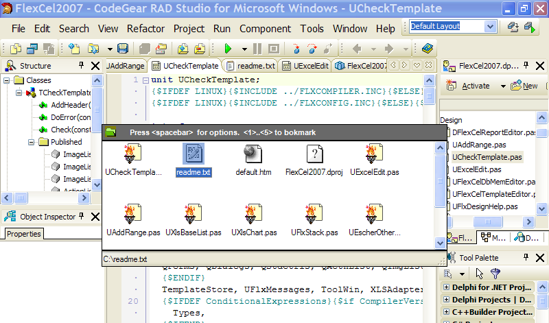549x323 pixels.
Task: Collapse the TCheckTemplate class node
Action: (x=19, y=93)
